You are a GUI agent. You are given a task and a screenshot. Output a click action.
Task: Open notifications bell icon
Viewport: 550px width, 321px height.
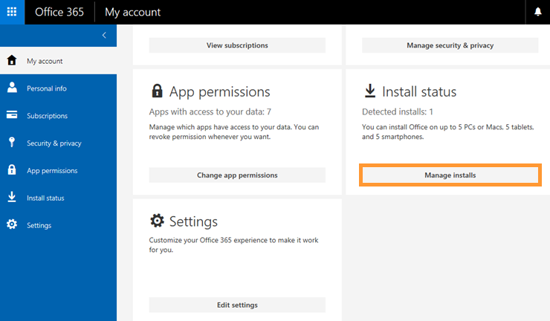point(537,12)
